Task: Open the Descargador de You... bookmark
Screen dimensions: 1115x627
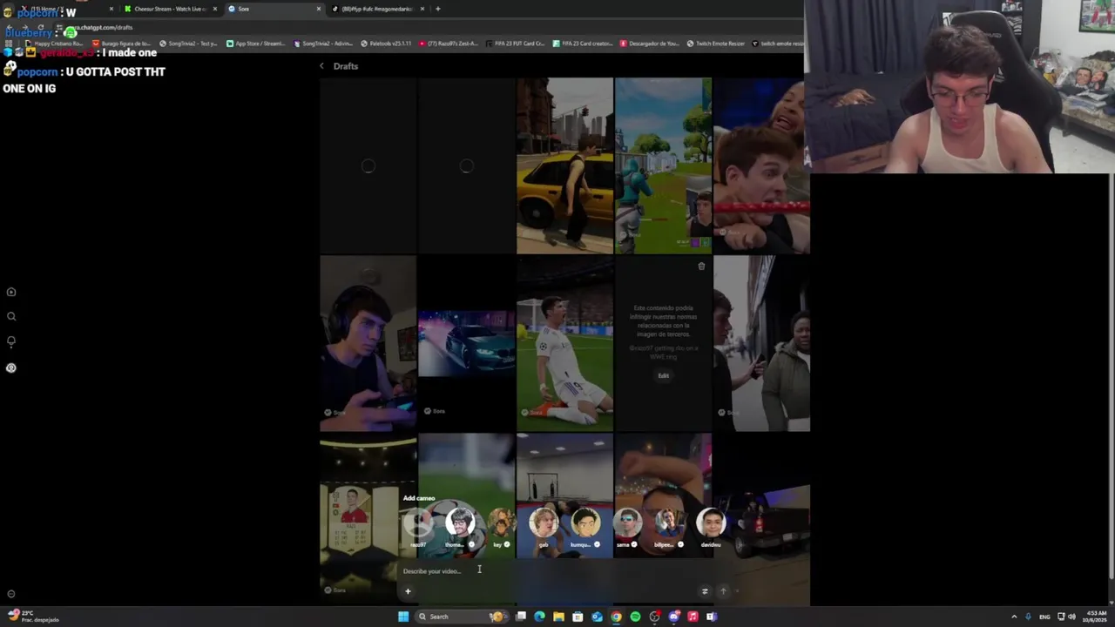Action: (649, 43)
